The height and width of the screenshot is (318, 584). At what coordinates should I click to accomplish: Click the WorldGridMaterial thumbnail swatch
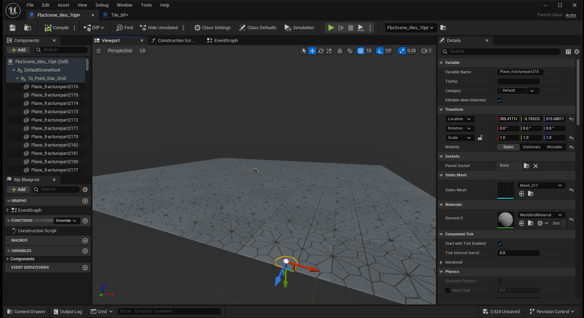[505, 219]
